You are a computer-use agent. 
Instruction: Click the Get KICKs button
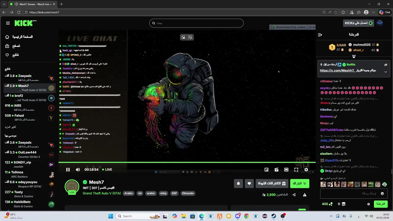359,23
